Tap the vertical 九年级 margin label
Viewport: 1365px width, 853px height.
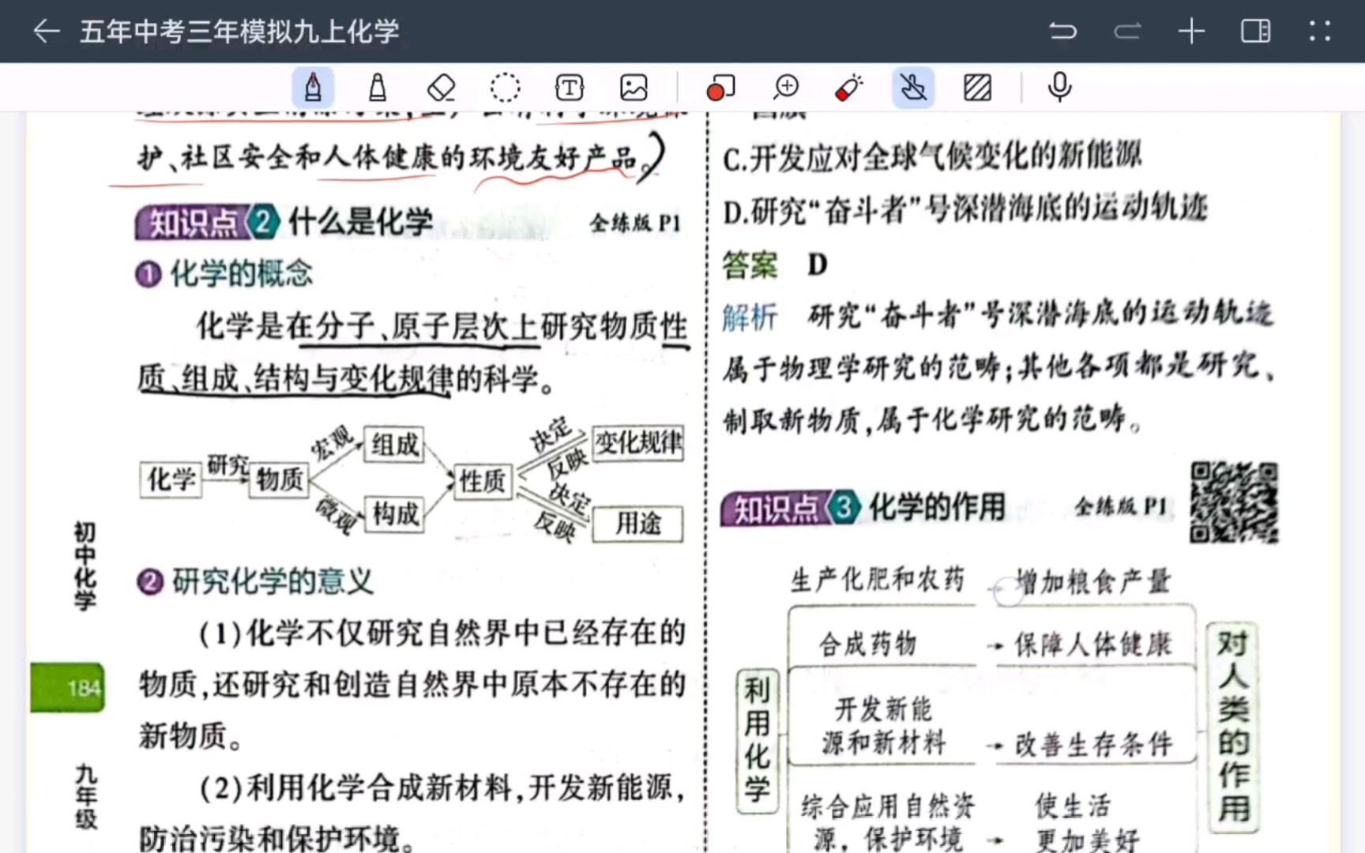click(x=86, y=796)
